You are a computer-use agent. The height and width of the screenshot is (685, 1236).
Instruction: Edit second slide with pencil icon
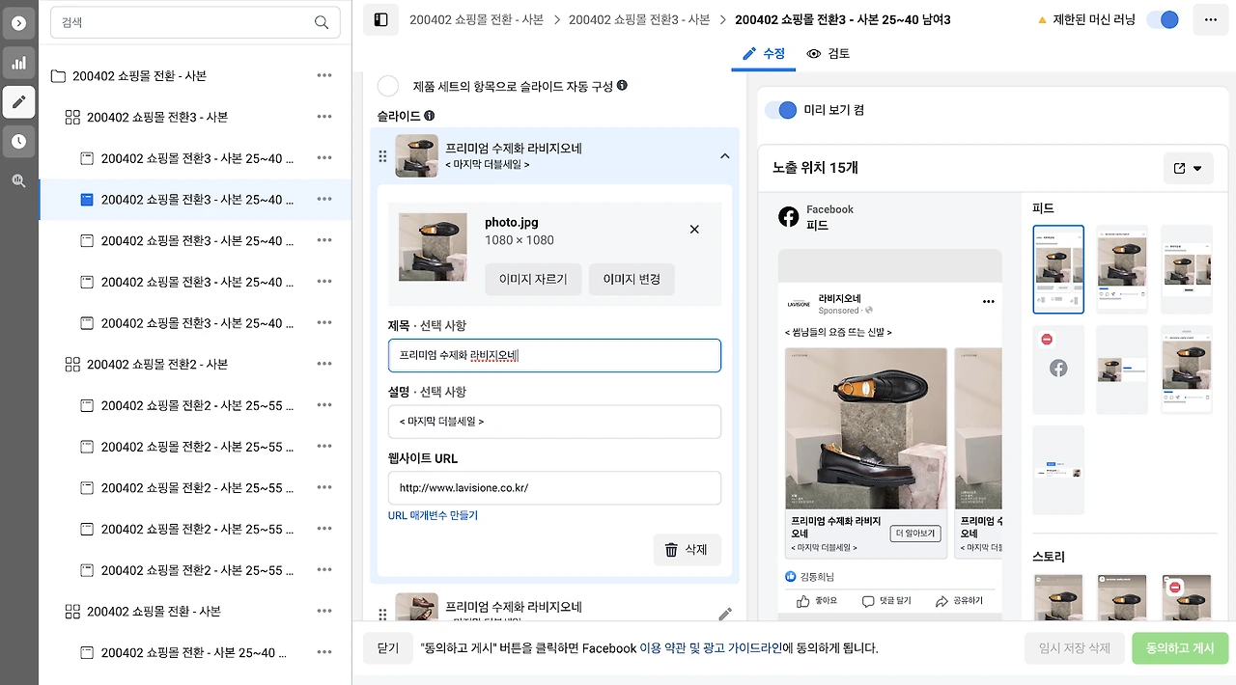point(725,614)
